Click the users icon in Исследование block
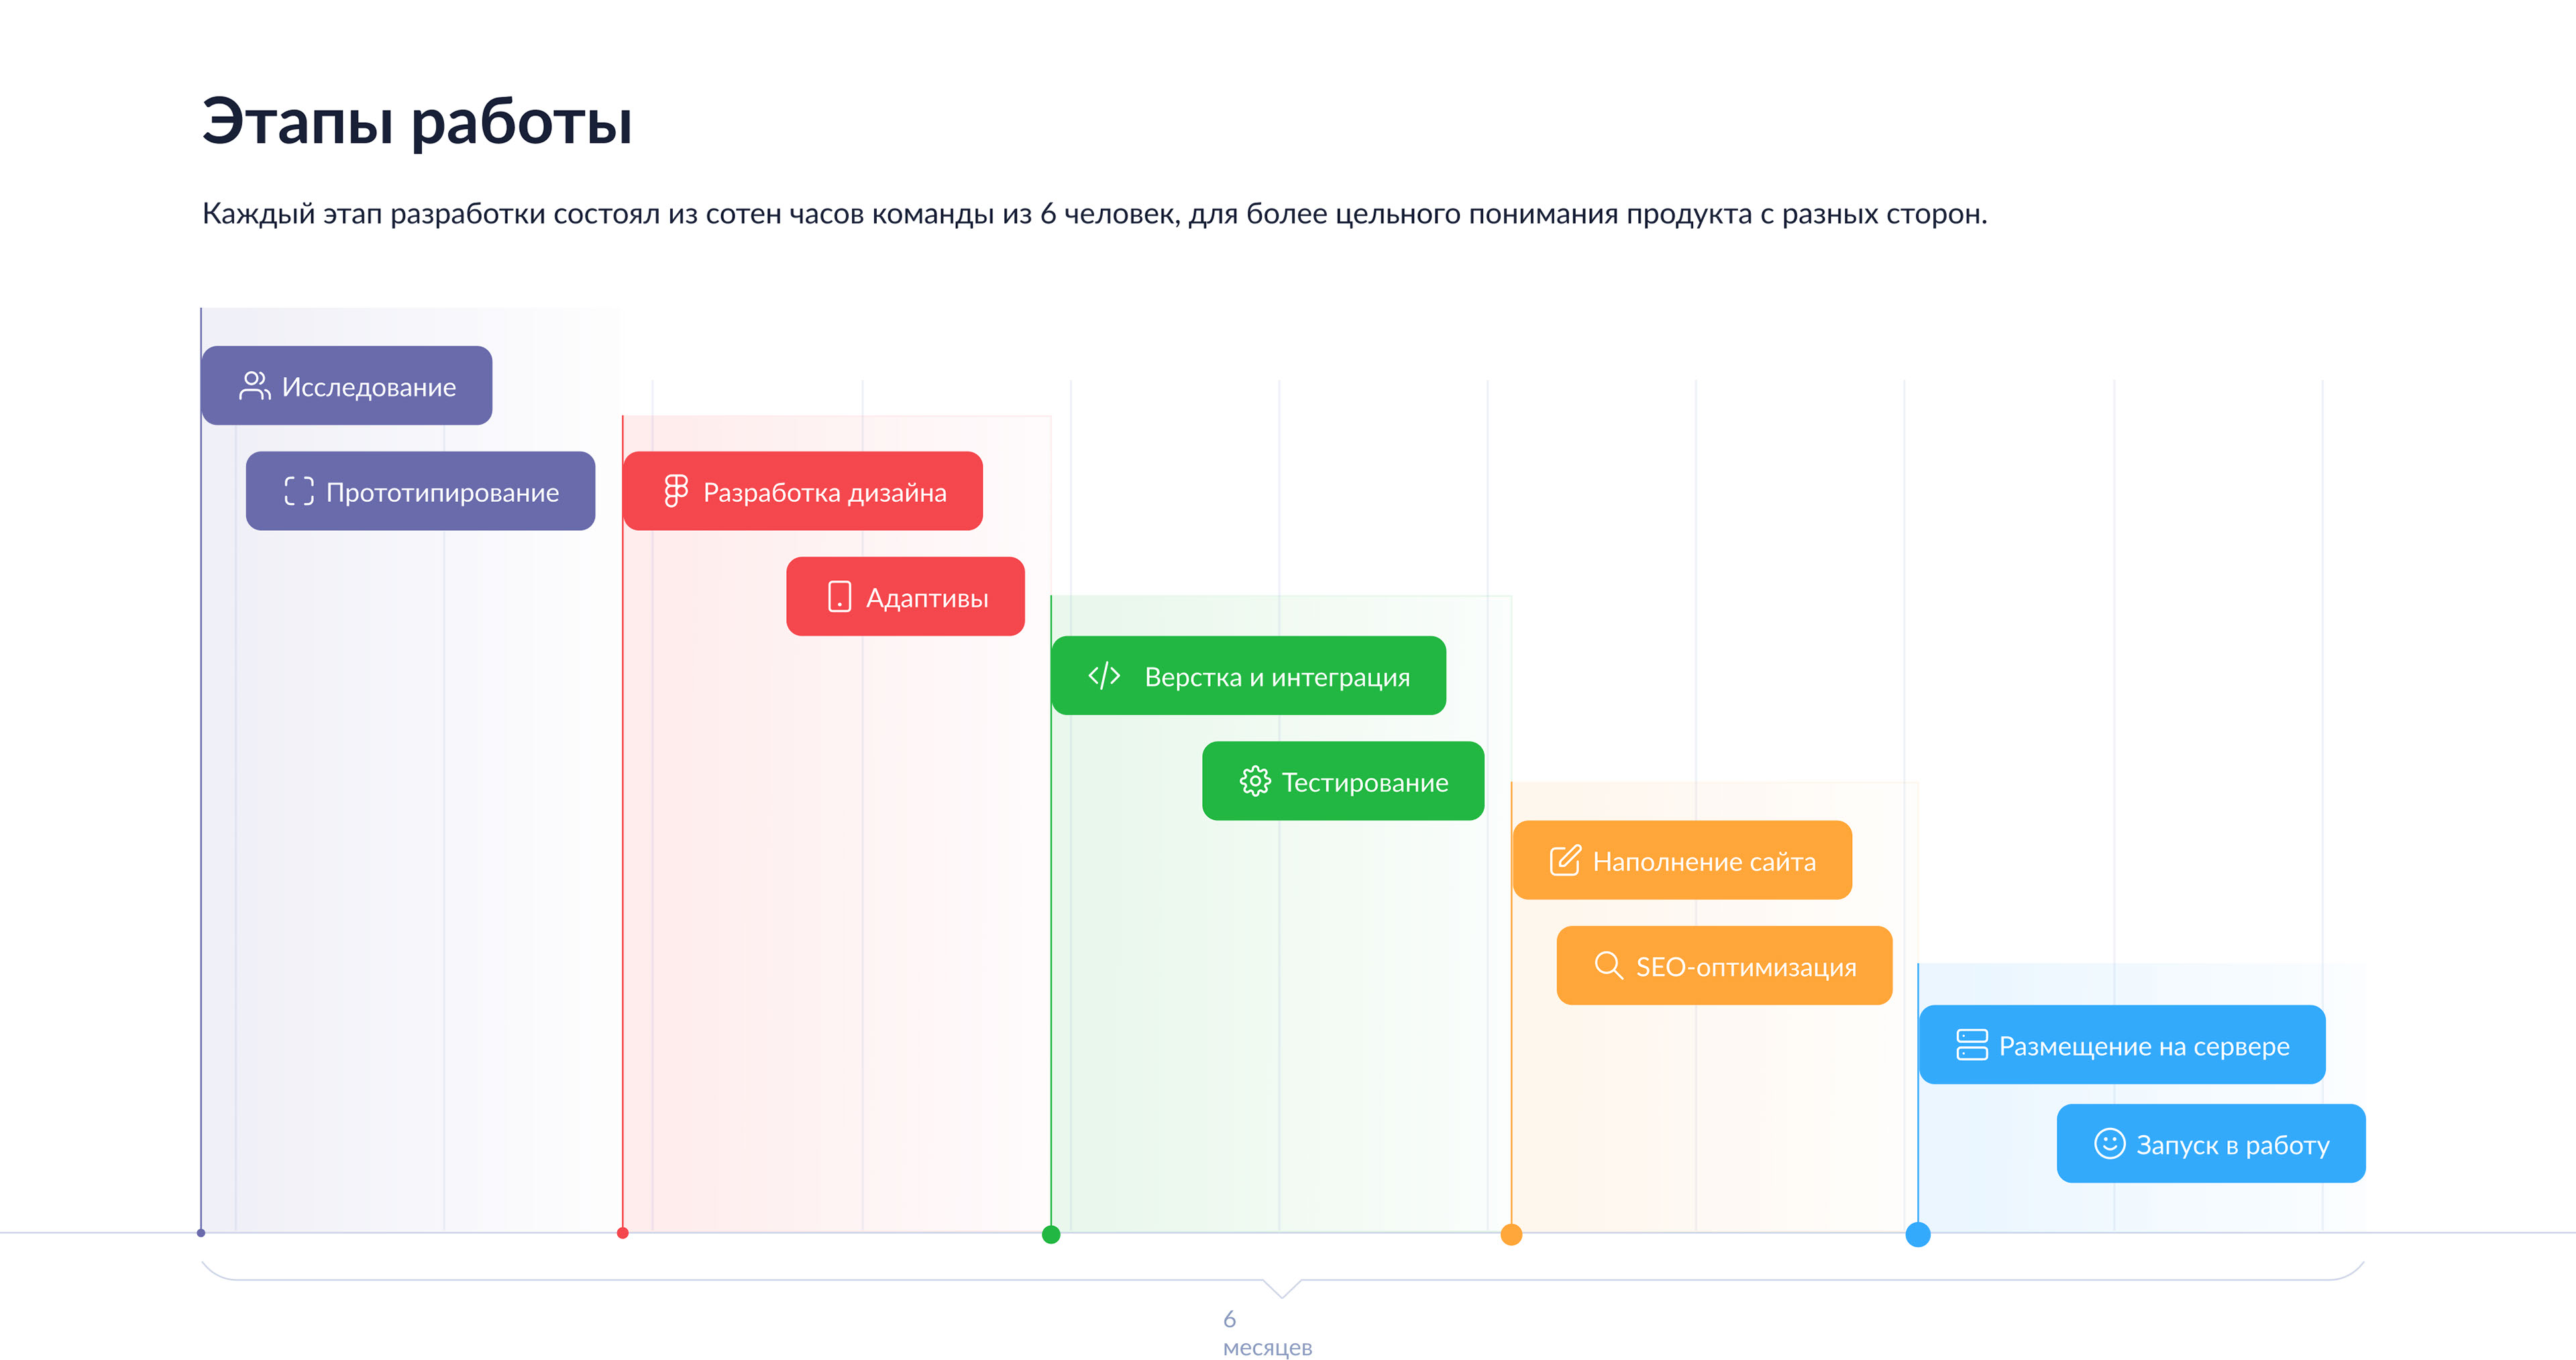 [x=254, y=386]
